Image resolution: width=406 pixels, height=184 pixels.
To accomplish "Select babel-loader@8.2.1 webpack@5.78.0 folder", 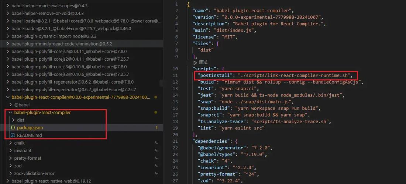I will click(x=86, y=21).
